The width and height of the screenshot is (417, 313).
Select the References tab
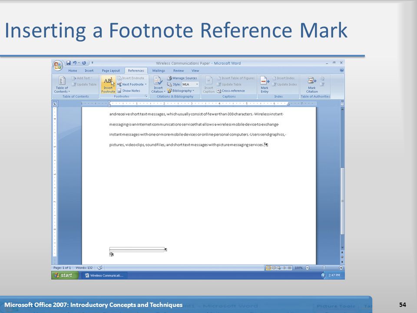(136, 70)
